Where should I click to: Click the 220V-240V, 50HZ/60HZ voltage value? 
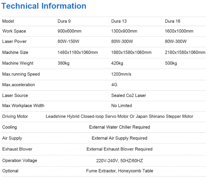tap(119, 161)
